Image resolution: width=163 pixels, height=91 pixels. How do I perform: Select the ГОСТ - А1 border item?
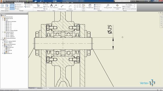point(8,28)
